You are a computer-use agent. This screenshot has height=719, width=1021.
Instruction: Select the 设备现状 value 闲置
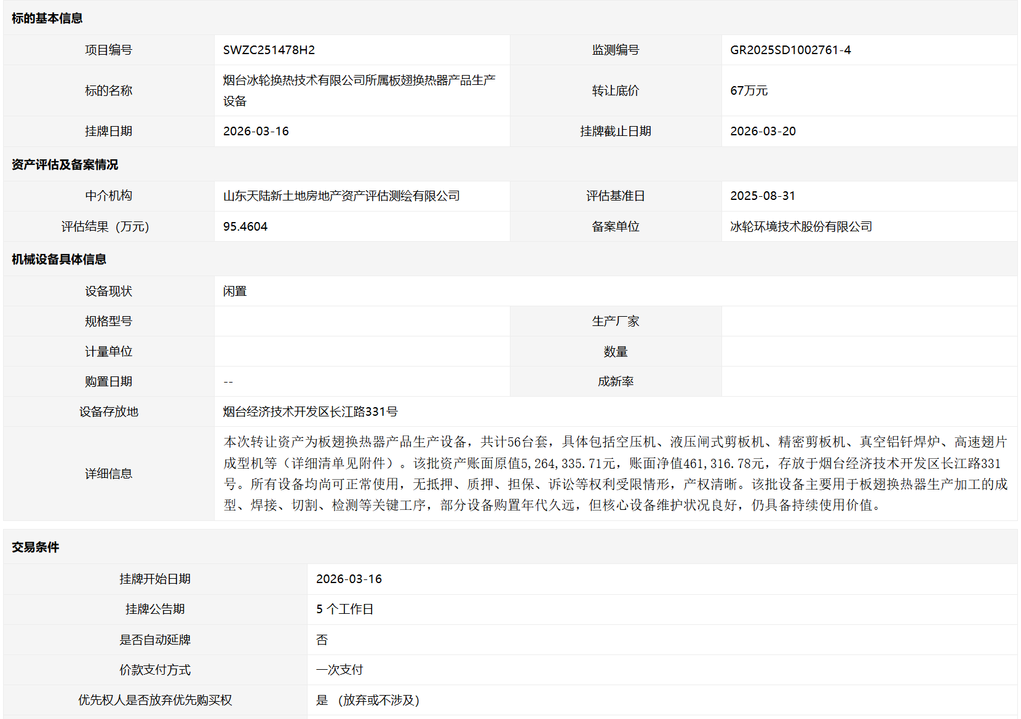(235, 291)
